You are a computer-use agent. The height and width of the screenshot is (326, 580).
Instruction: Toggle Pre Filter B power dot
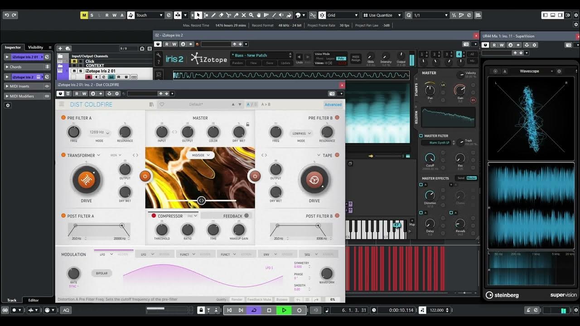click(x=337, y=118)
